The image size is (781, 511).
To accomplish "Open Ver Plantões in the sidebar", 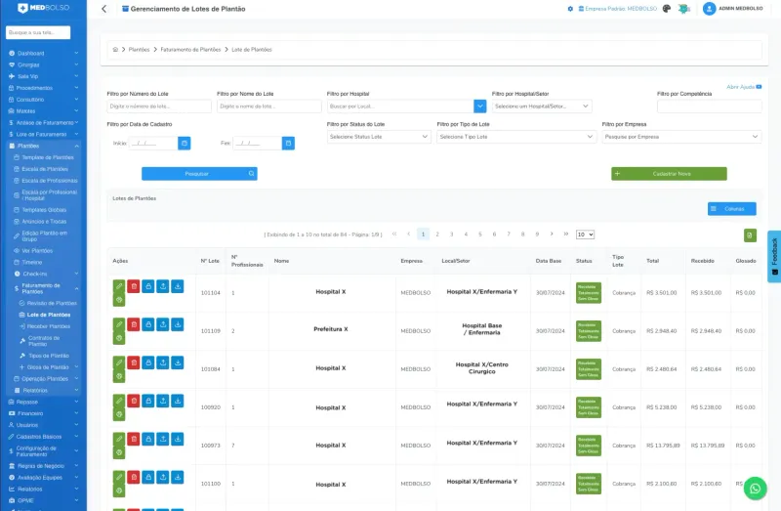I will click(x=37, y=251).
